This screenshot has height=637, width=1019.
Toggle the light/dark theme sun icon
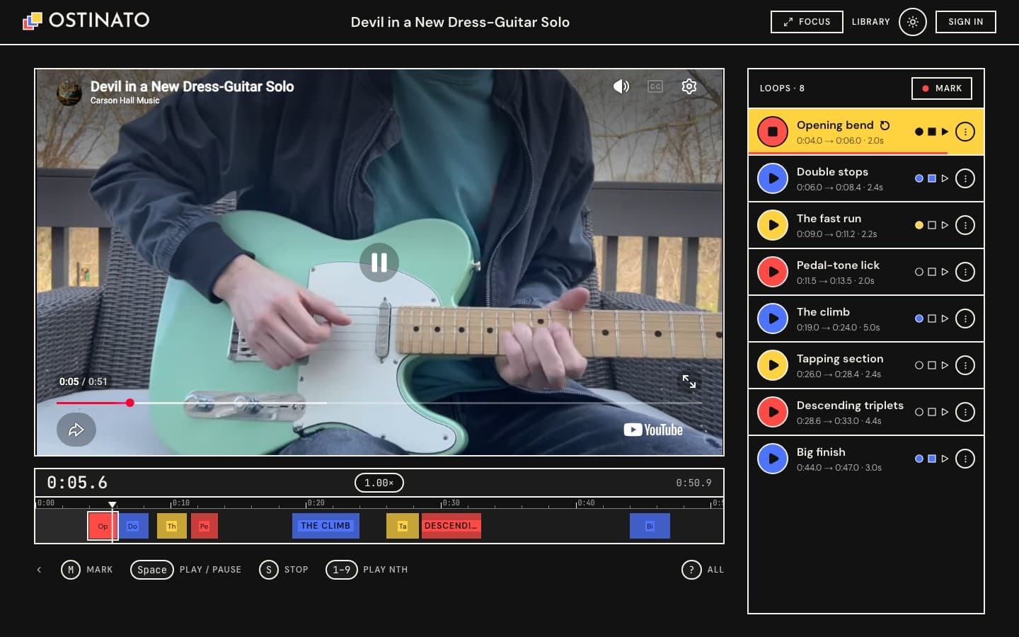[913, 22]
